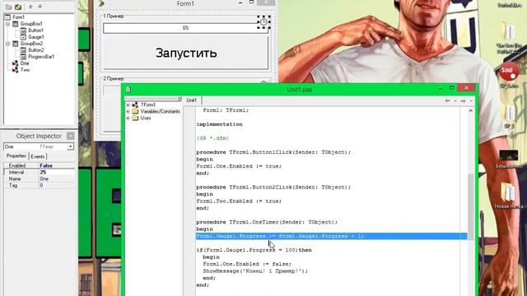Click the ShowMessage code line
The image size is (527, 296).
pos(255,271)
